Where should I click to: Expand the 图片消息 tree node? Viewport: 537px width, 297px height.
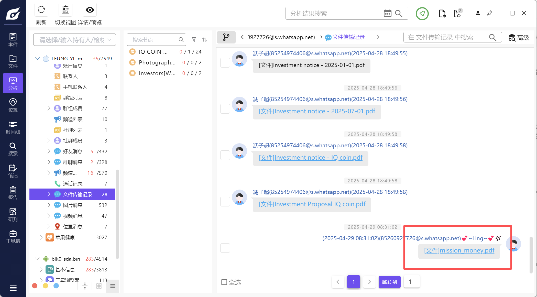coord(49,205)
